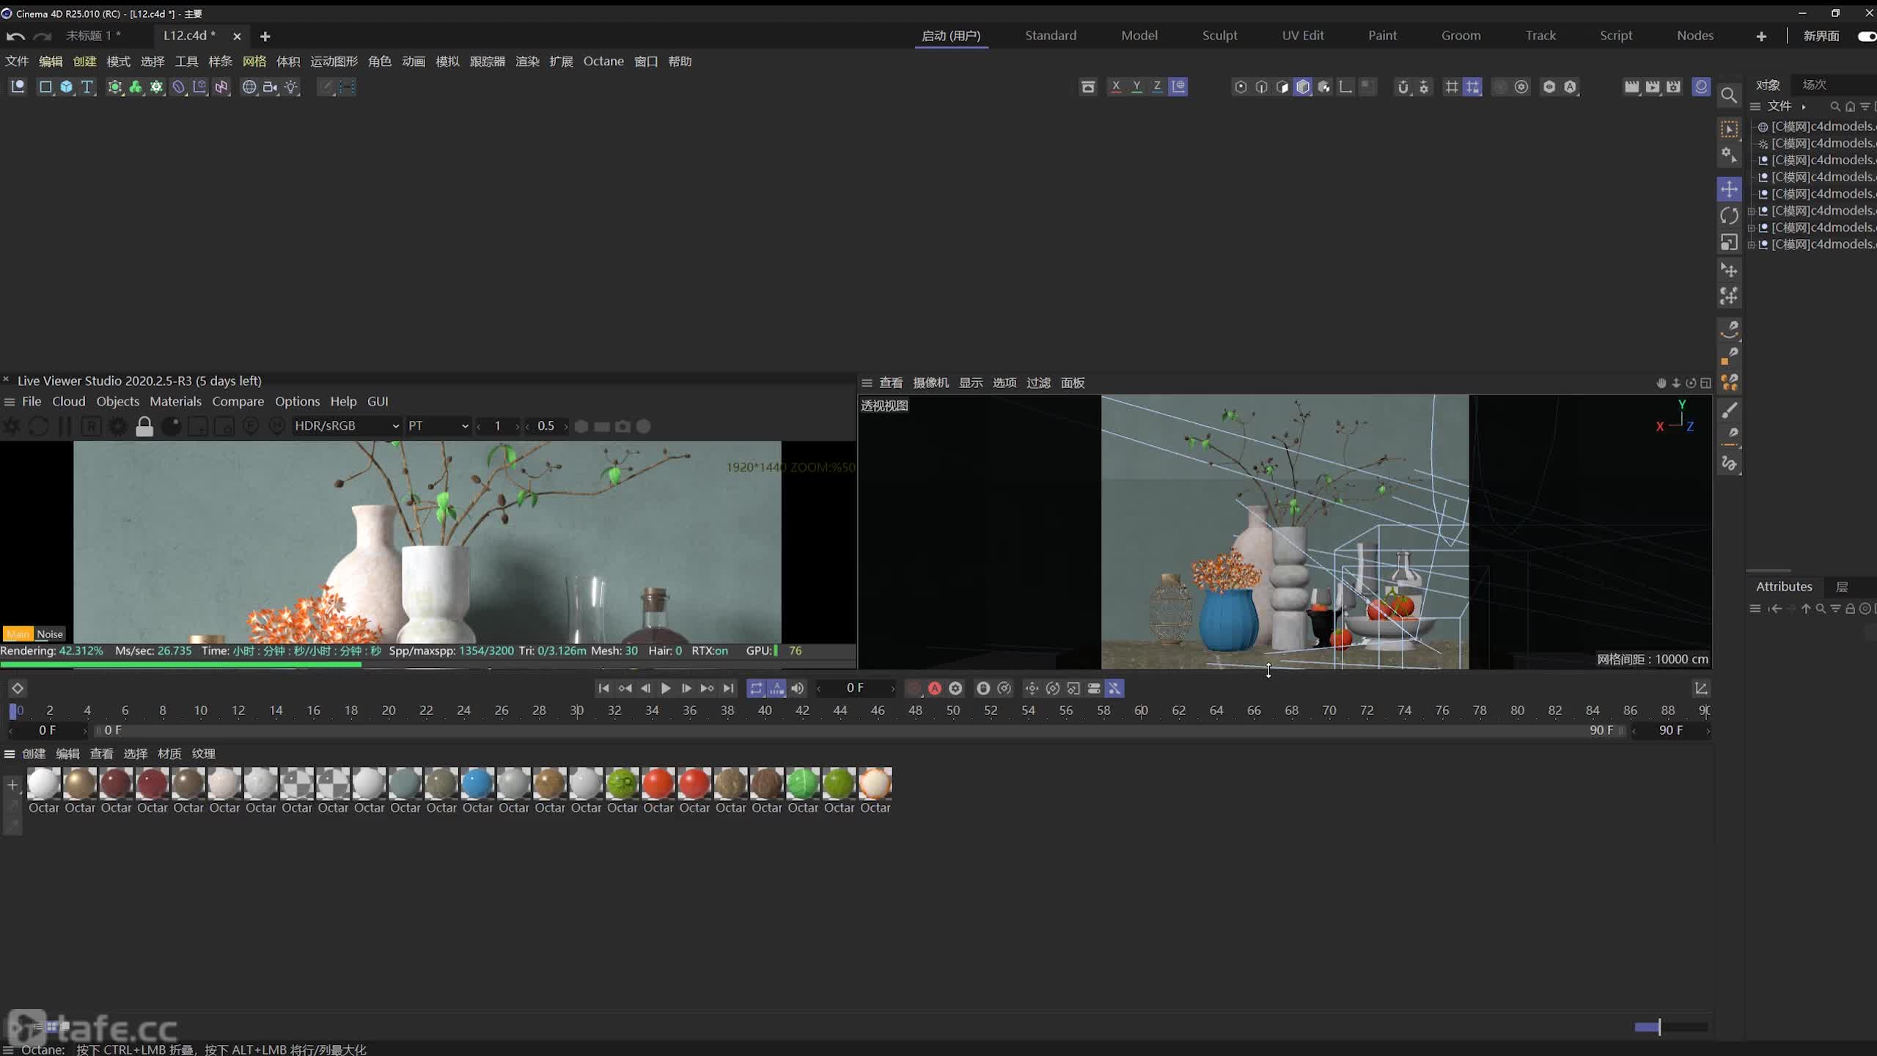Expand the sixth c4dmodels object in tree
The height and width of the screenshot is (1056, 1877).
pyautogui.click(x=1751, y=210)
